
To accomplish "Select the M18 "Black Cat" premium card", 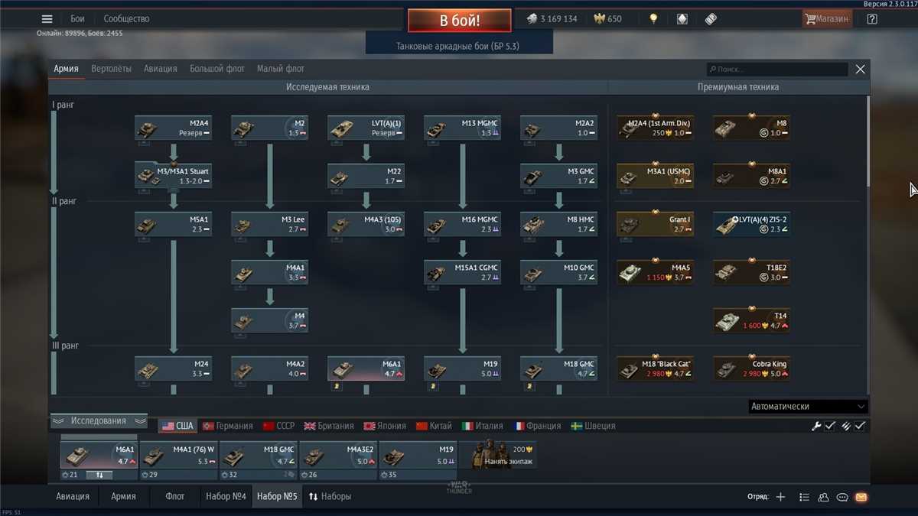I will (x=655, y=368).
